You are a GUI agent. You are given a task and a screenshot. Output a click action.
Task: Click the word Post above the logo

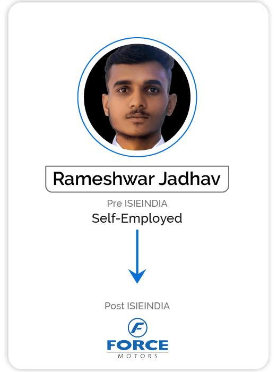click(115, 306)
